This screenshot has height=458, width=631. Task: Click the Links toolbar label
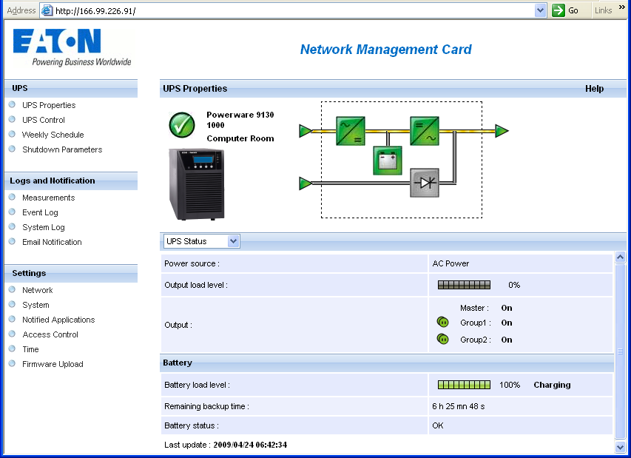point(603,10)
